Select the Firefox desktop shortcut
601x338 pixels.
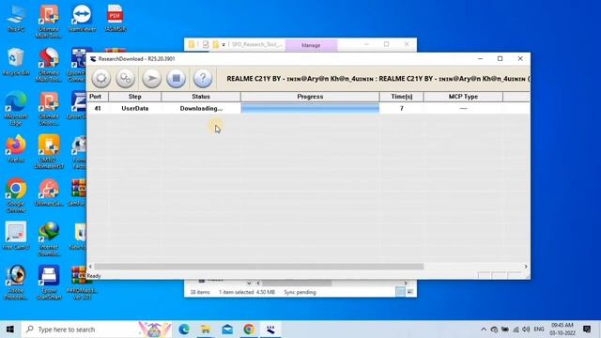click(x=16, y=148)
